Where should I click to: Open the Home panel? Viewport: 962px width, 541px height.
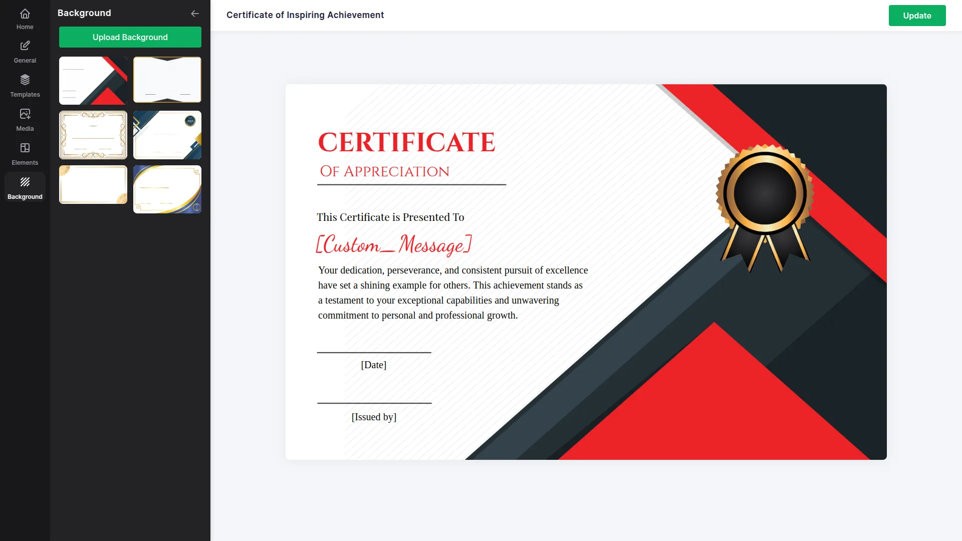pyautogui.click(x=25, y=19)
